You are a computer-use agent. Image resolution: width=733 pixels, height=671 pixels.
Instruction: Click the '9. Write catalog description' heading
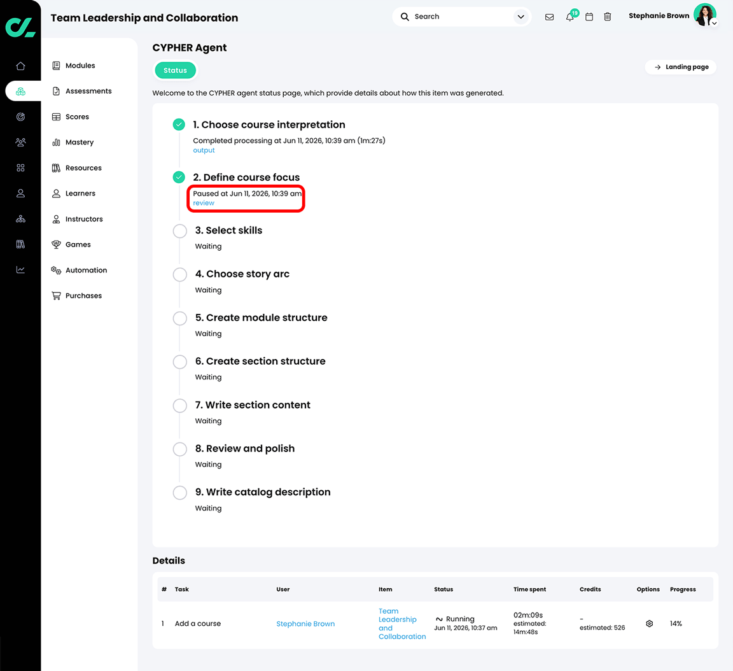click(263, 492)
